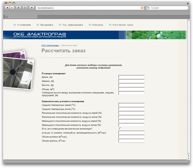
Task: Click the ОКБ Электрограф logo banner
Action: (40, 35)
